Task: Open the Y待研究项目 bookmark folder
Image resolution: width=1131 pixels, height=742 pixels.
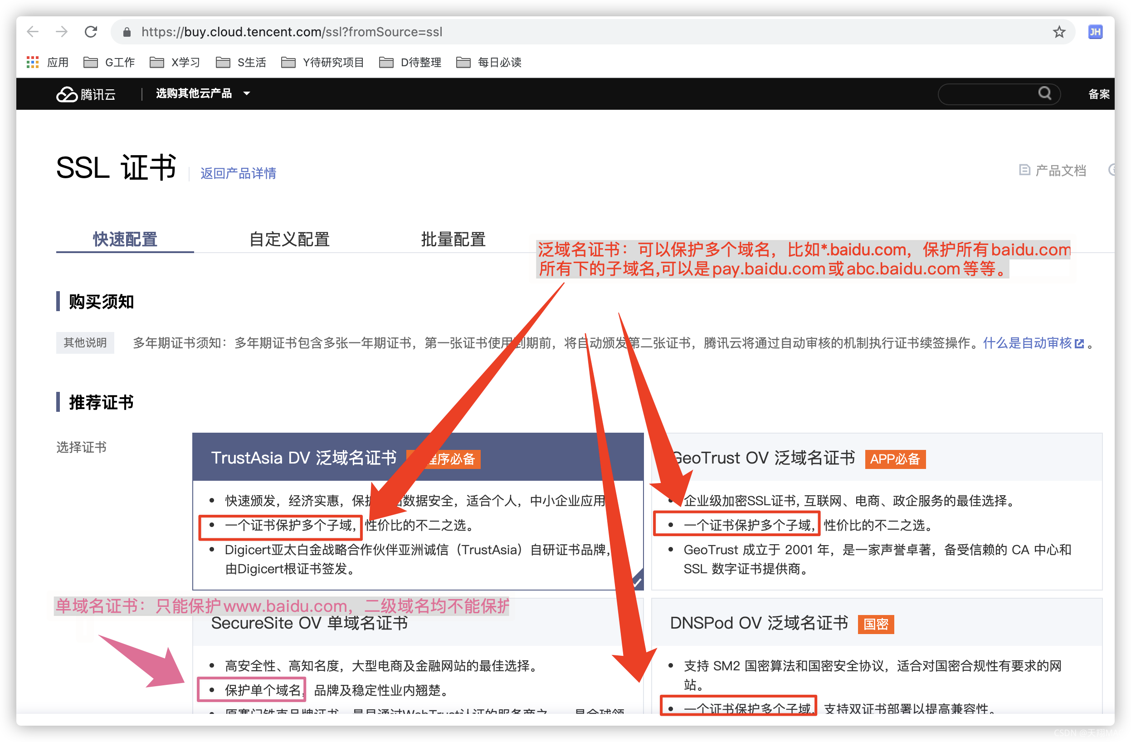Action: (322, 62)
